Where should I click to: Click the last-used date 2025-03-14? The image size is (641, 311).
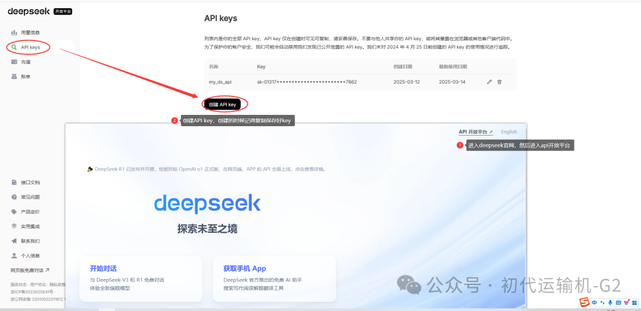pyautogui.click(x=452, y=82)
